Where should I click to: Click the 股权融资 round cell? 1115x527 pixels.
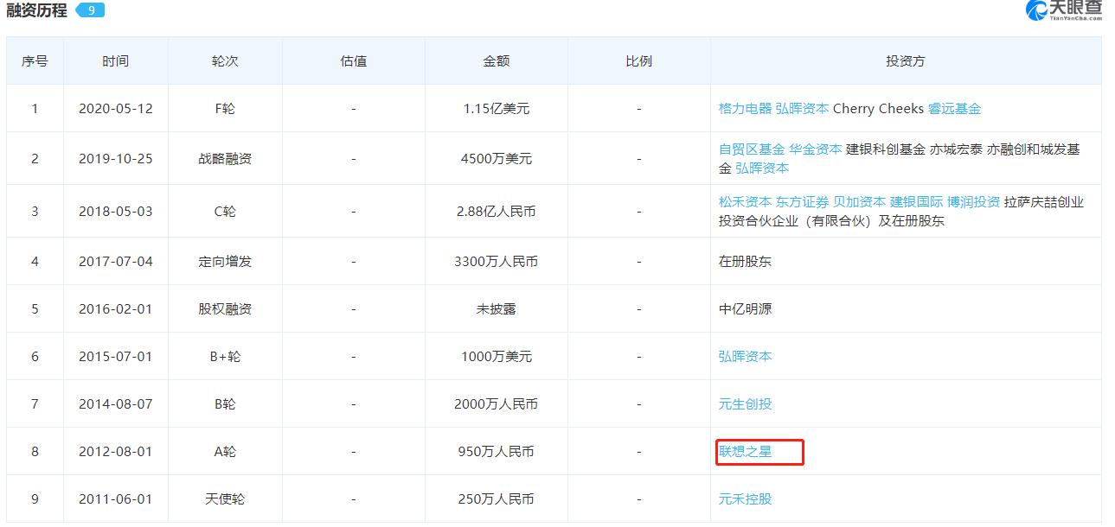[225, 308]
